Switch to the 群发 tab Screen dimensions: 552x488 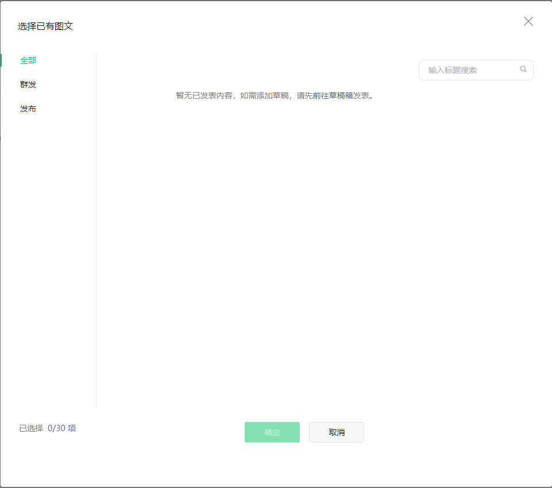[x=28, y=84]
